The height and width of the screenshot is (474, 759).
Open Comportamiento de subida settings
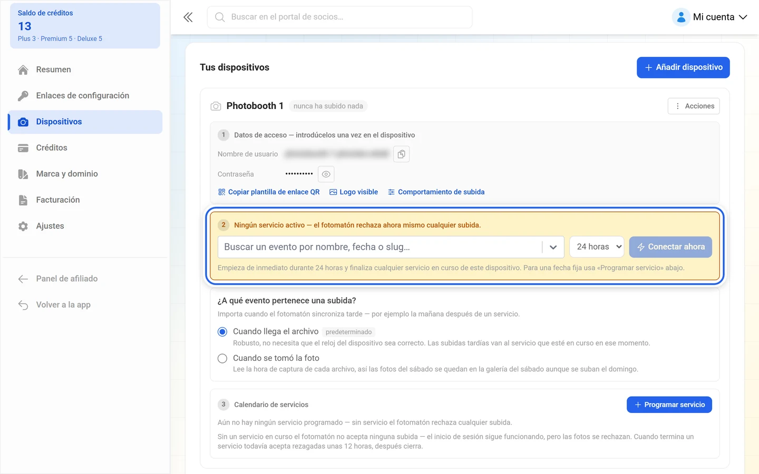click(436, 192)
